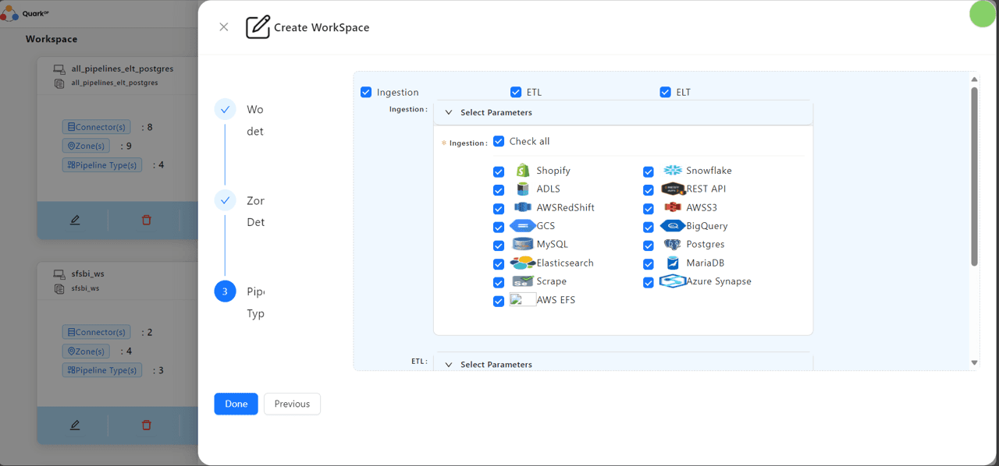Click the Elasticsearch connector icon
Screen dimensions: 999x466
click(x=522, y=263)
